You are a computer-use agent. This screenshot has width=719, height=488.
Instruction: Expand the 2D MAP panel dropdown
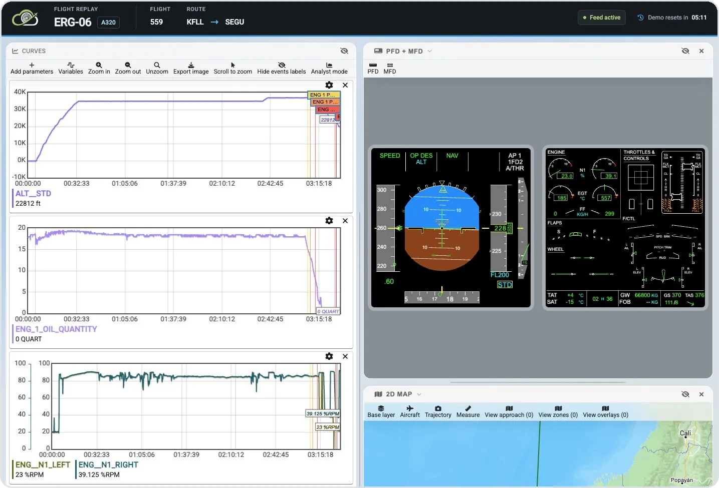(419, 394)
